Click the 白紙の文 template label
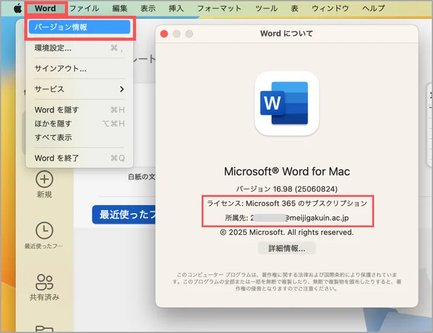 141,177
